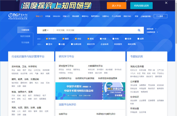This screenshot has height=116, width=177.
Task: Check the 图书 checkbox
Action: click(47, 44)
